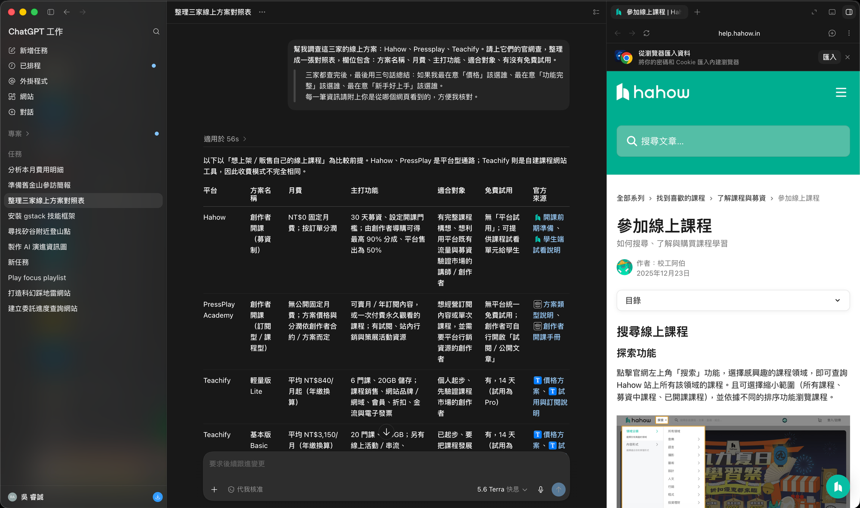
Task: Click the 要求後續跟進變更 message input
Action: pyautogui.click(x=386, y=464)
